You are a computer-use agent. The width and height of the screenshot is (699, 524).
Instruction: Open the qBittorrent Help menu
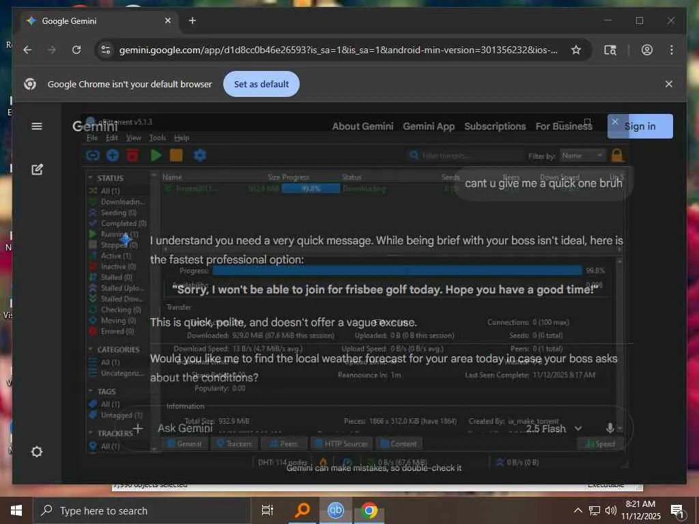pyautogui.click(x=182, y=138)
